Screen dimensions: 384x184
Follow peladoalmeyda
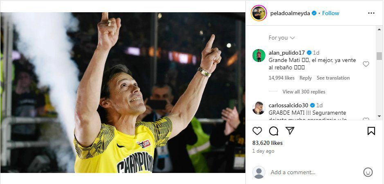tap(330, 13)
